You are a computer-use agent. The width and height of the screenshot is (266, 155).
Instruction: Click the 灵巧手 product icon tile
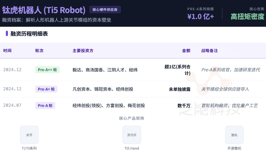[x=132, y=135]
